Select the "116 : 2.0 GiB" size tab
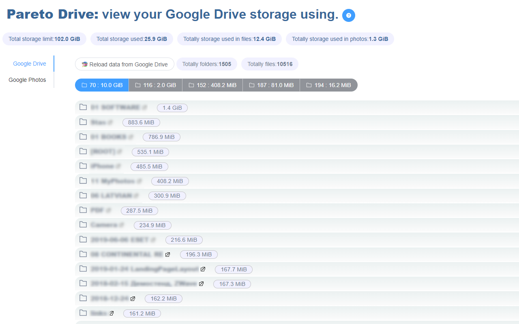The width and height of the screenshot is (519, 324). tap(156, 85)
